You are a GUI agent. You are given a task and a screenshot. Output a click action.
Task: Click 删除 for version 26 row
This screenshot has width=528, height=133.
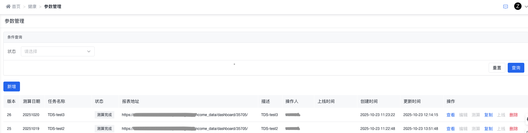(x=514, y=115)
